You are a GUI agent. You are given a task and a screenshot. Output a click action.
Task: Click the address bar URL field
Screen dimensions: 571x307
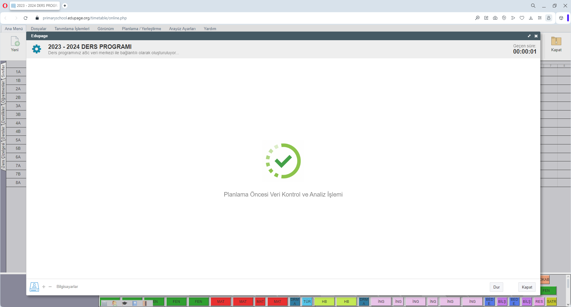click(x=85, y=18)
